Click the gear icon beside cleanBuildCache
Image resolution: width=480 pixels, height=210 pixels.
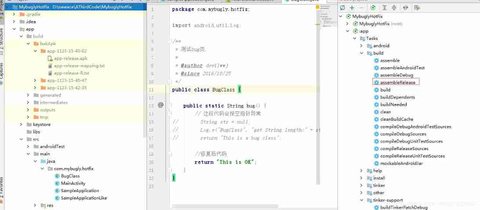(x=376, y=119)
